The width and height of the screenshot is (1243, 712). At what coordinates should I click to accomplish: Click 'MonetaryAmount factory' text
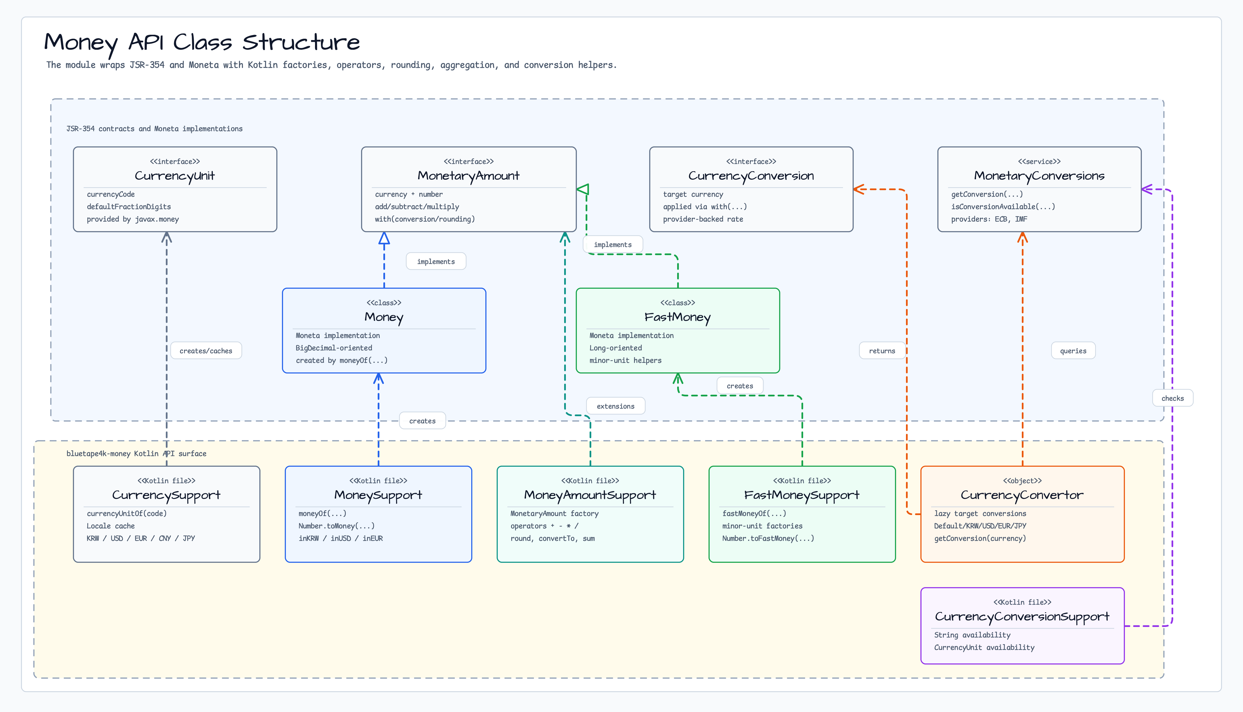tap(554, 513)
